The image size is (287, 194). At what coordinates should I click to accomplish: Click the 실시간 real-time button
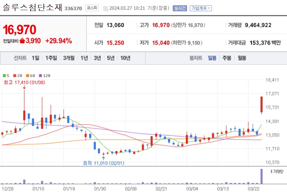pos(180,8)
